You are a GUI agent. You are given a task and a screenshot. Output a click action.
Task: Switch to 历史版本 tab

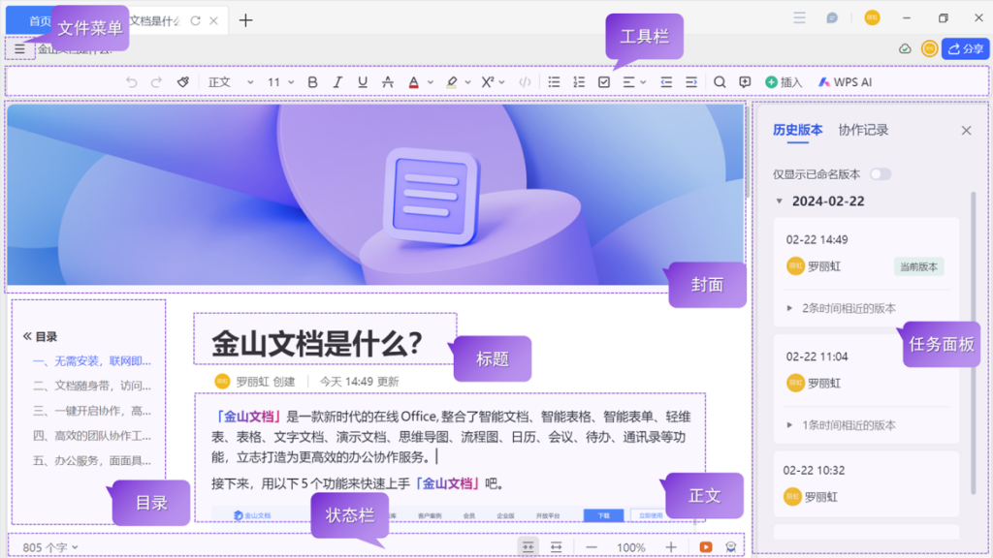[797, 130]
